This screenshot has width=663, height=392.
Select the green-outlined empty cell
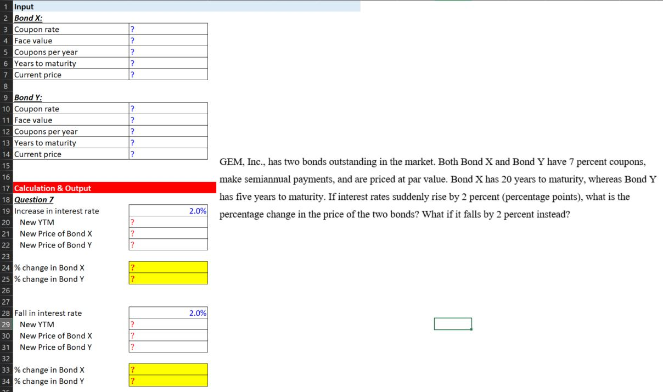pos(452,323)
